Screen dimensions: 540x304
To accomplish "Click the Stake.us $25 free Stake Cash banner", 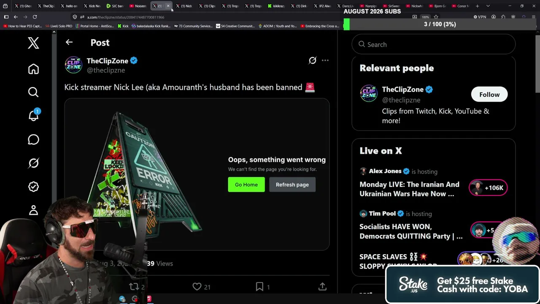I will (x=463, y=285).
